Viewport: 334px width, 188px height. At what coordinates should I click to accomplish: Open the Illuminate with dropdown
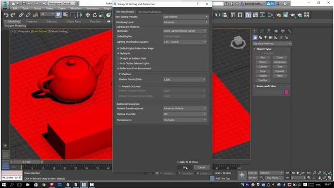[x=185, y=31]
